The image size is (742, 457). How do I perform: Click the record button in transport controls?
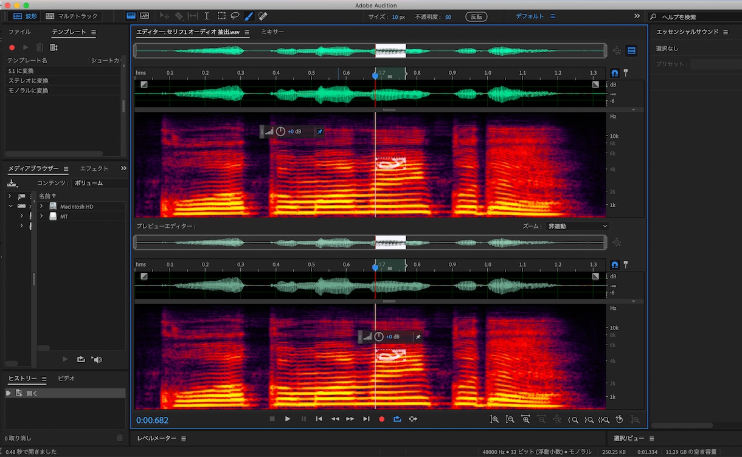point(382,419)
